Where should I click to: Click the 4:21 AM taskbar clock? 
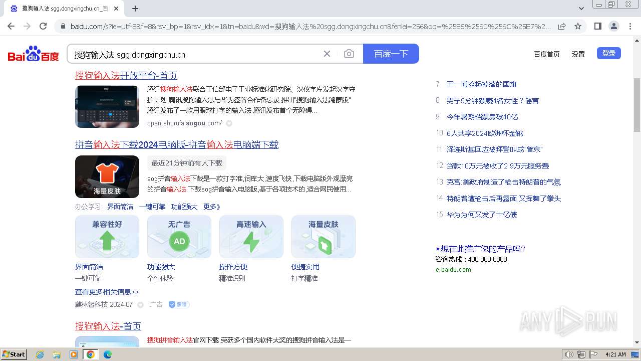coord(615,354)
